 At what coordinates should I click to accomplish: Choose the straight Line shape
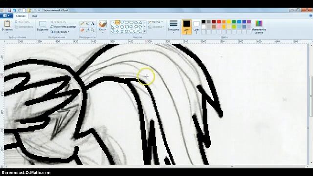[113, 22]
